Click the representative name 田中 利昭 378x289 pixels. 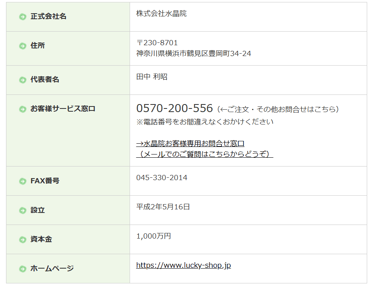(152, 77)
